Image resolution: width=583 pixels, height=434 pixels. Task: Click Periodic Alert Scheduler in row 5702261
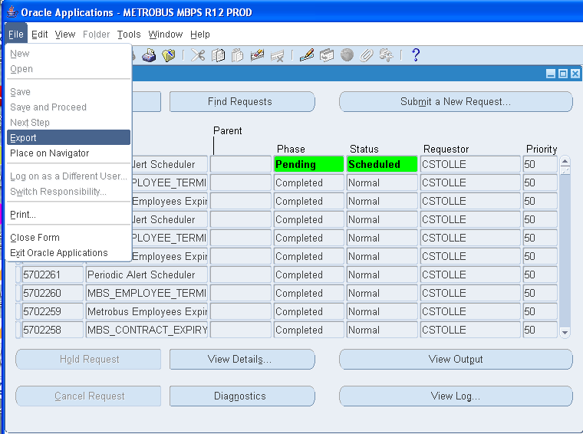(x=147, y=275)
